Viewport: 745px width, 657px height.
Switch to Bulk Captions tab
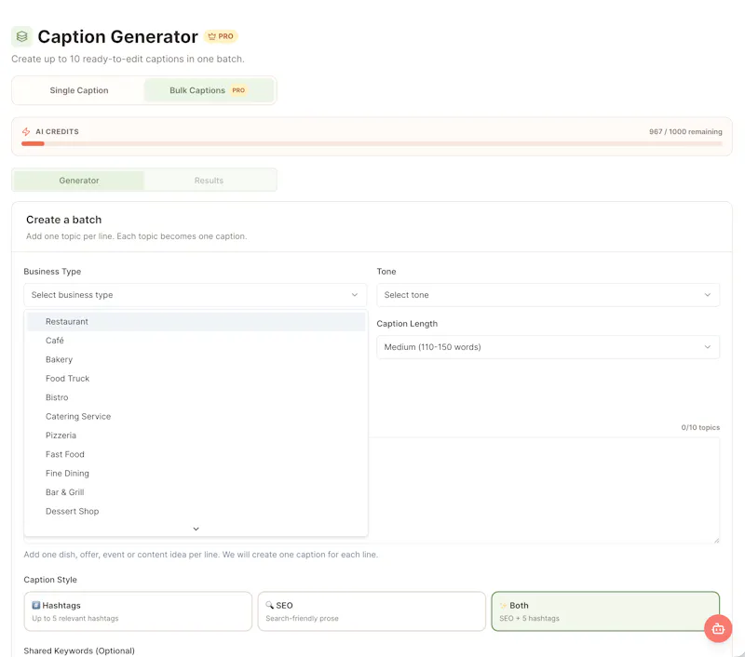[209, 90]
